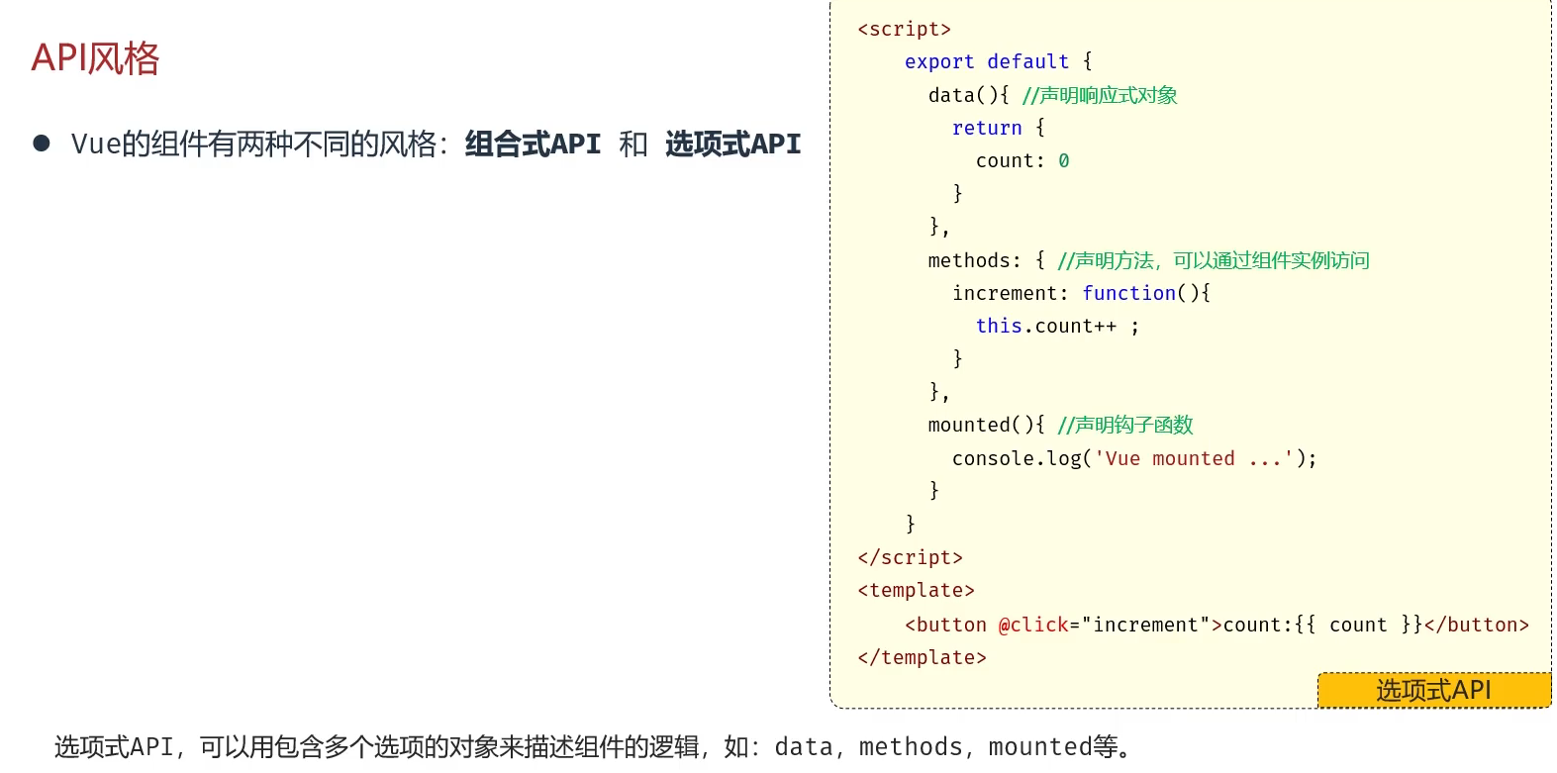Click the closing '</script>' tag
The width and height of the screenshot is (1557, 773).
tap(910, 557)
